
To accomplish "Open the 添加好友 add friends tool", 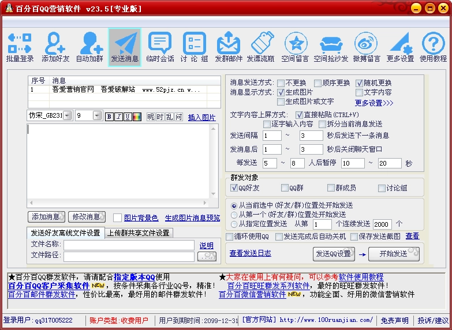I will click(55, 47).
